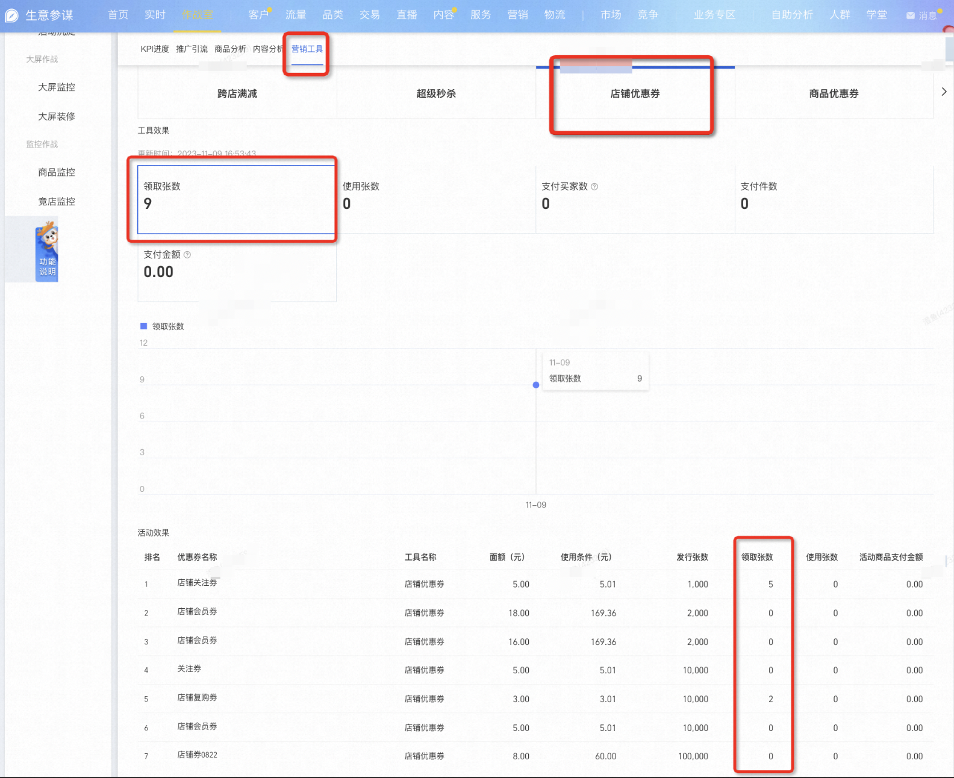
Task: Open 流量 in top navigation
Action: pyautogui.click(x=296, y=14)
